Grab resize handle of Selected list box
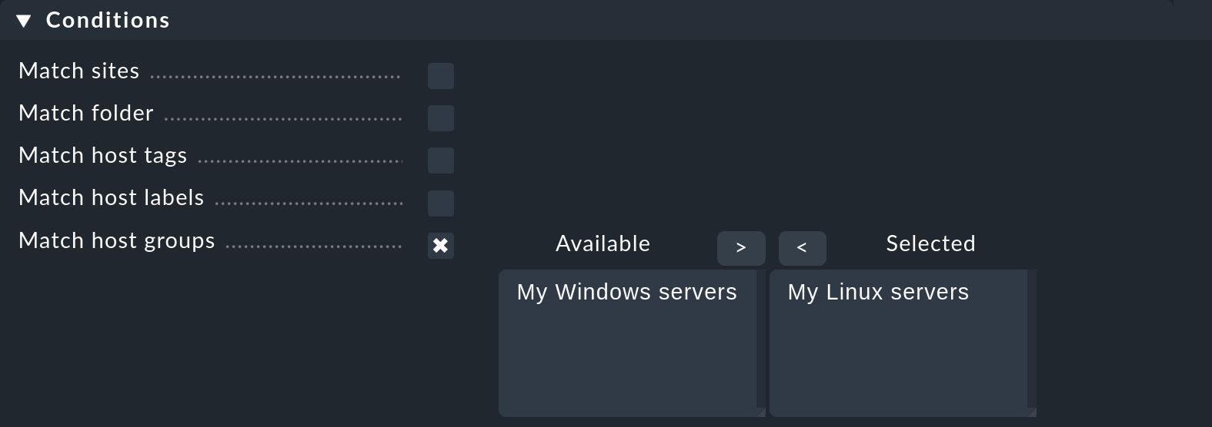The image size is (1212, 427). coord(1032,412)
